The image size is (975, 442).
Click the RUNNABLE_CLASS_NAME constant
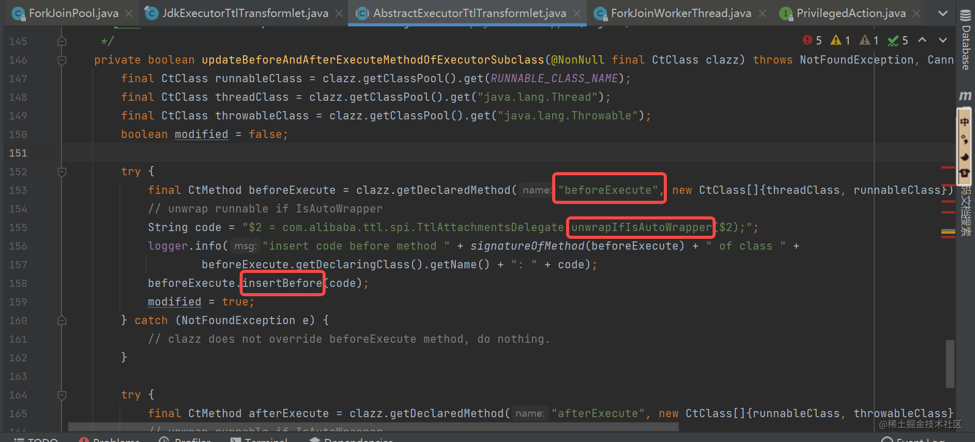click(x=554, y=79)
